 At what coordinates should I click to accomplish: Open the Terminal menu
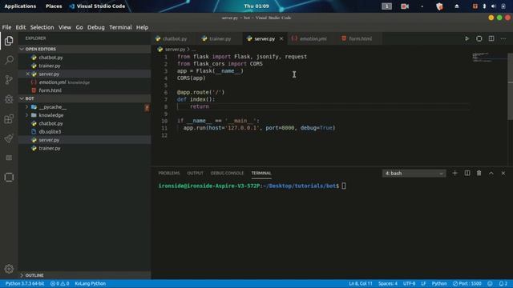pos(120,27)
